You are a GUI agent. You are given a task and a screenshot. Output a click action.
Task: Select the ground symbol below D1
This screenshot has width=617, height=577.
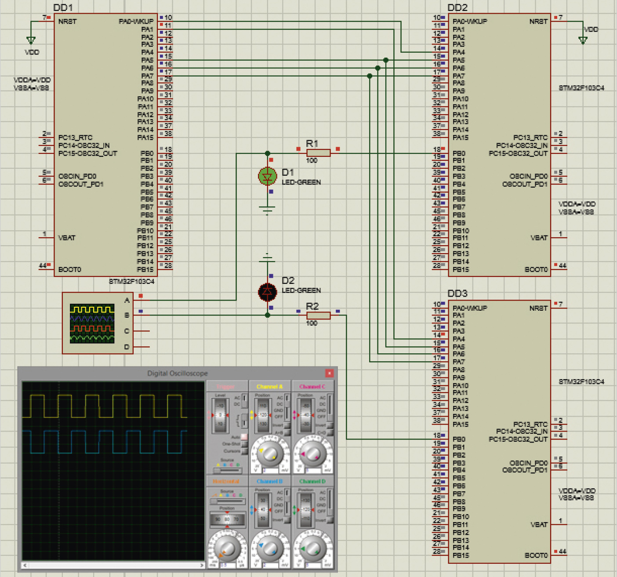tap(267, 209)
